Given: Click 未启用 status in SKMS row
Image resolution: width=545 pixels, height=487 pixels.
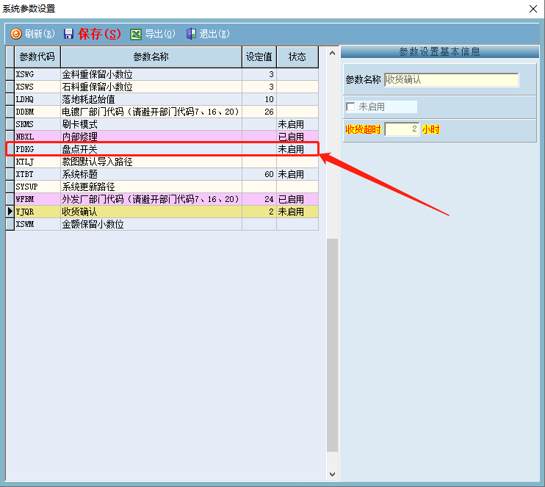Looking at the screenshot, I should [297, 124].
